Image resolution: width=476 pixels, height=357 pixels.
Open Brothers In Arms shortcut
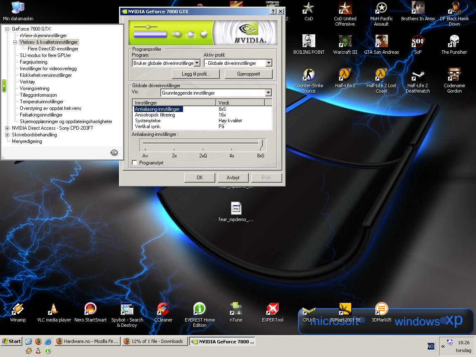click(418, 11)
